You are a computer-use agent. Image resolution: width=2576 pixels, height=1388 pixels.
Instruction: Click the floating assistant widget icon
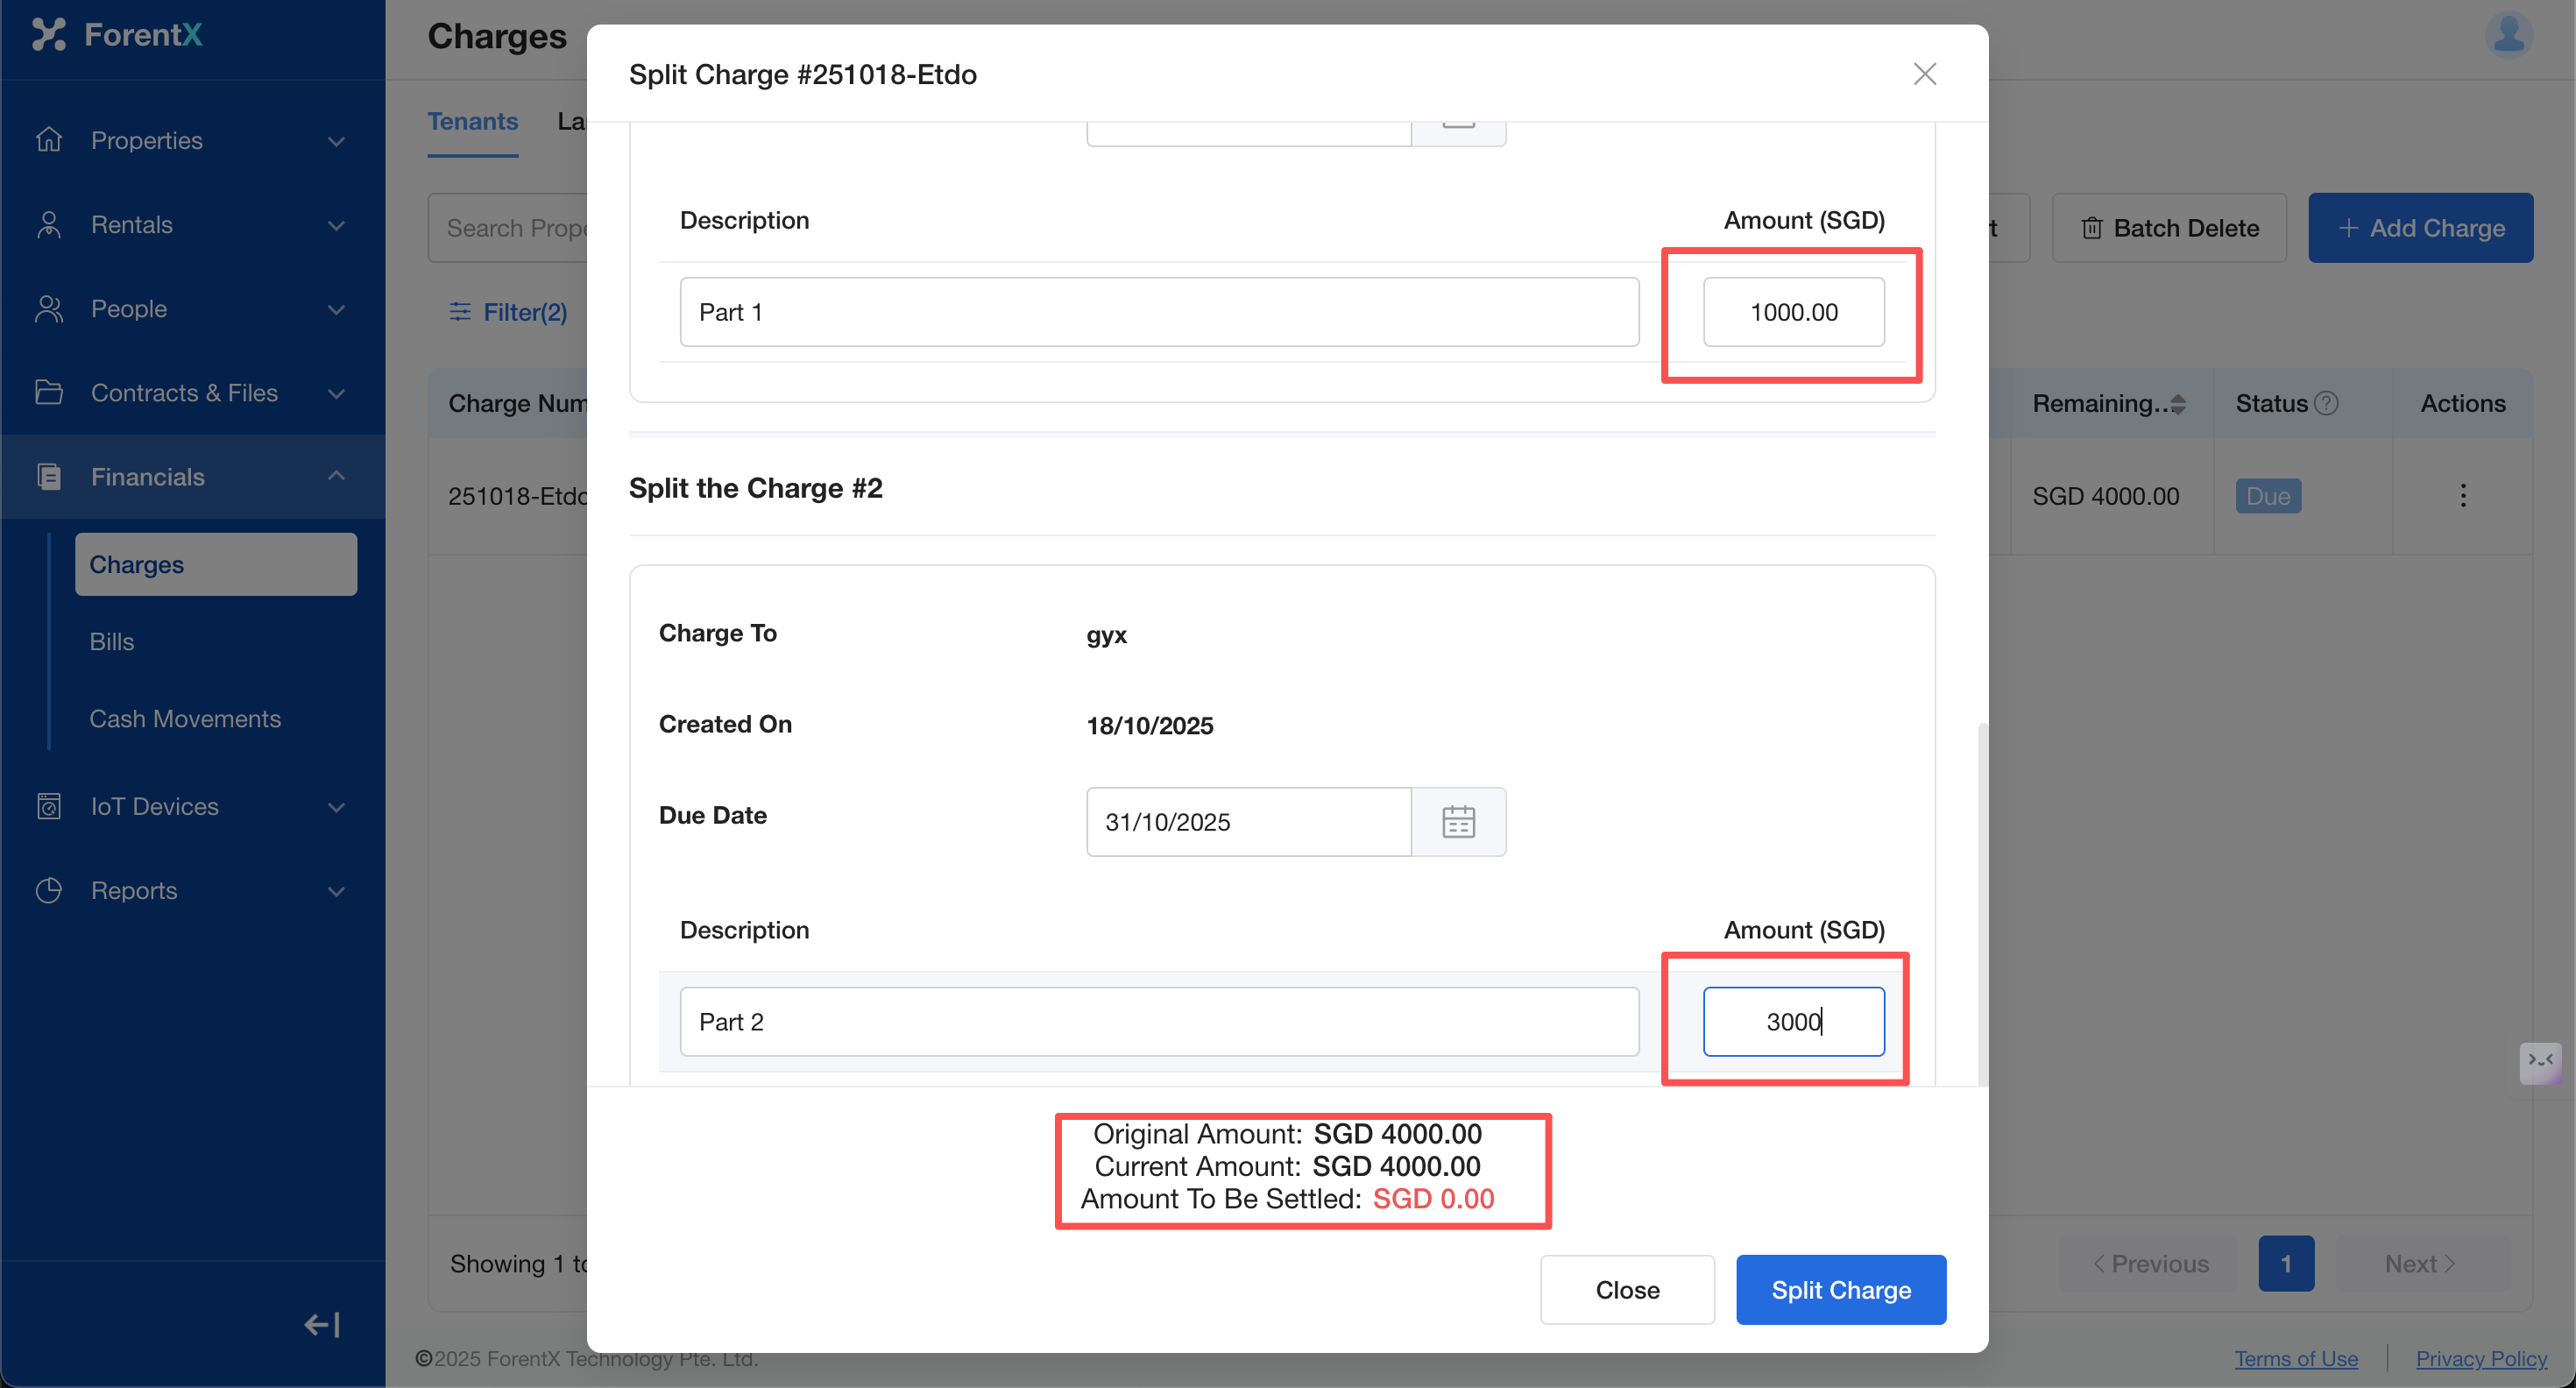(2540, 1062)
